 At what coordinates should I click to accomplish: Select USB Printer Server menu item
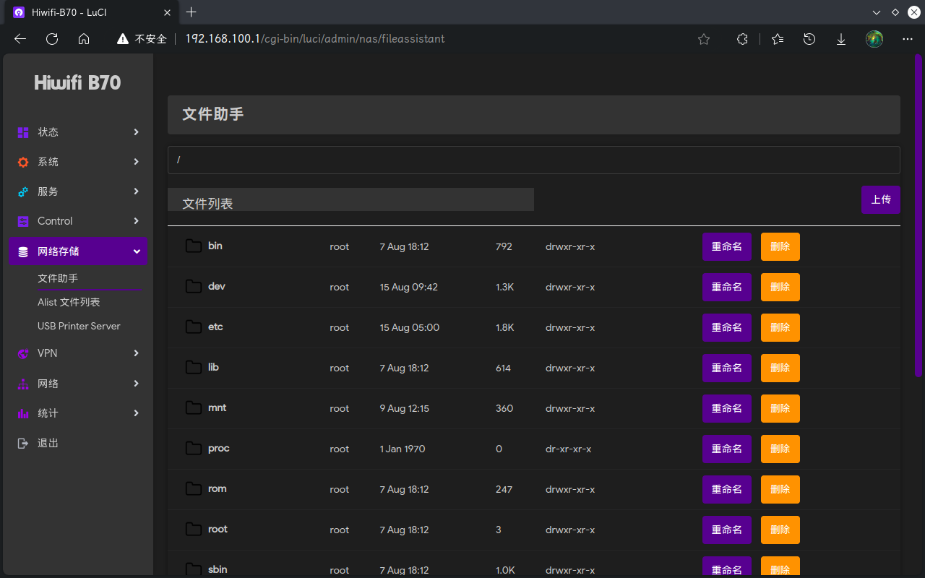79,326
